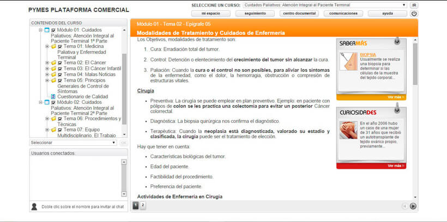Click the folder icon of Tema 02: El Cáncer

point(53,63)
